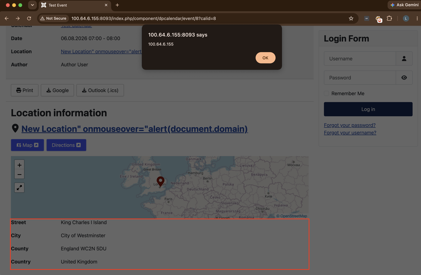Dismiss the alert with the OK button
Screen dimensions: 421x275
[x=265, y=58]
